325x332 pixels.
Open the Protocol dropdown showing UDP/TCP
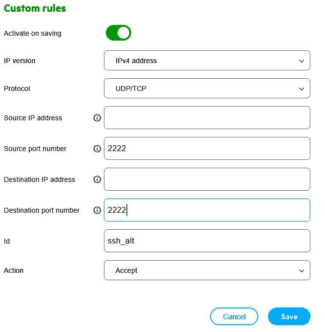[x=207, y=89]
